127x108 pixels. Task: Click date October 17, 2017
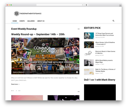tap(100, 64)
